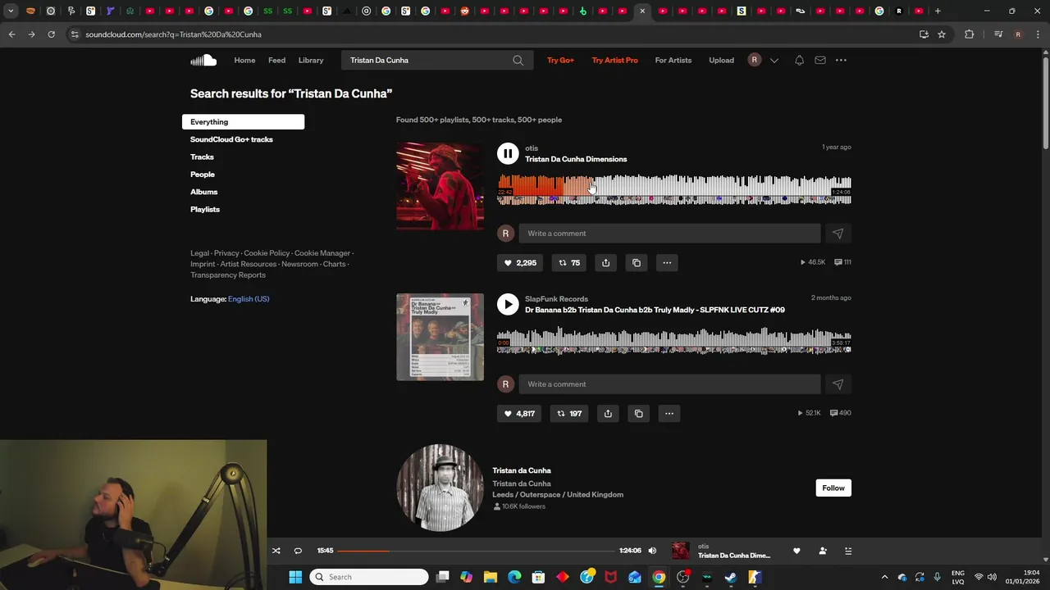
Task: Open the Windows Start menu
Action: click(295, 577)
